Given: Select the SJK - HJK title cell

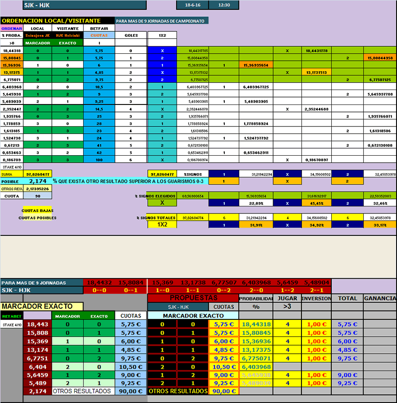Looking at the screenshot, I should [x=85, y=5].
